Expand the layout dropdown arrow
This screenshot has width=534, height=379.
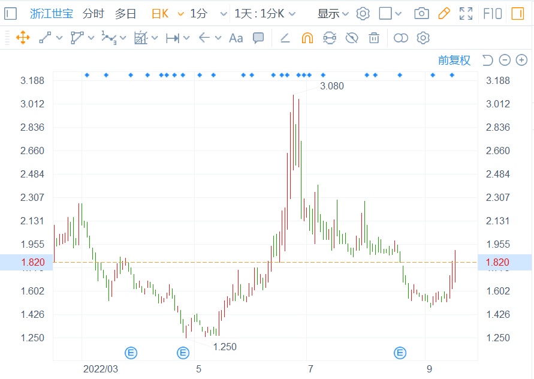[398, 14]
